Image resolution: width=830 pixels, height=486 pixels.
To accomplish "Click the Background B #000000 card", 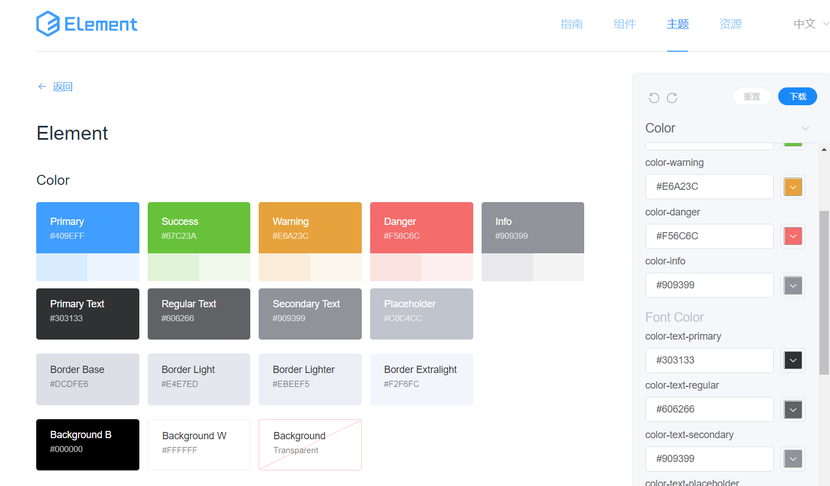I will click(x=88, y=445).
